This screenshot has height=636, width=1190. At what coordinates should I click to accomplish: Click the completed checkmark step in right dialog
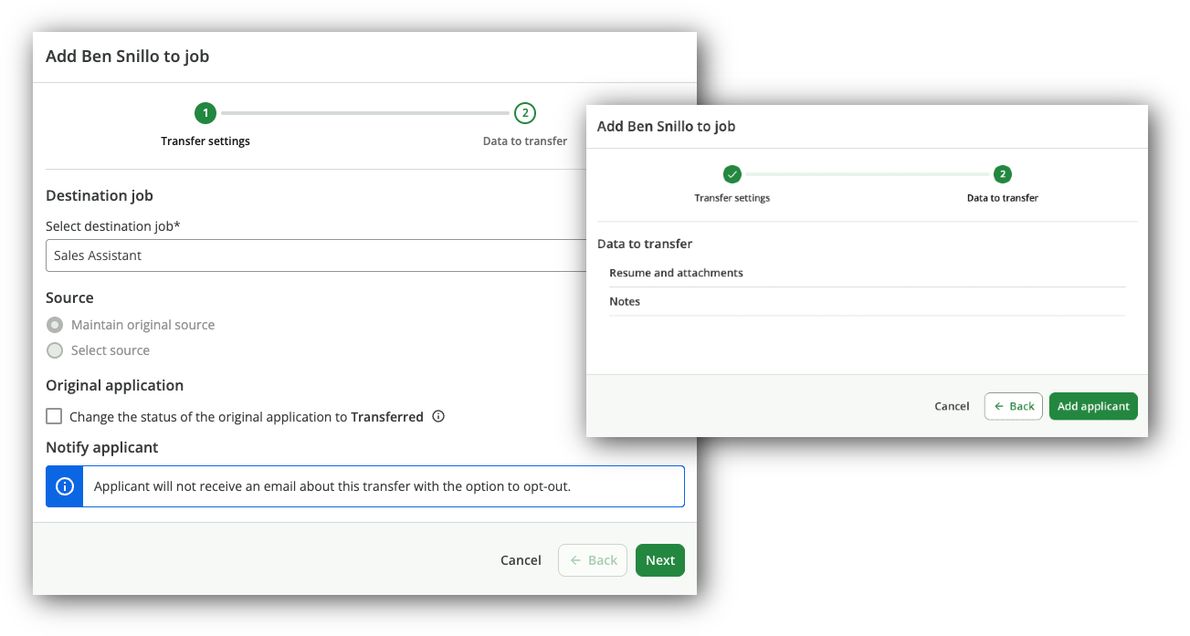click(732, 174)
